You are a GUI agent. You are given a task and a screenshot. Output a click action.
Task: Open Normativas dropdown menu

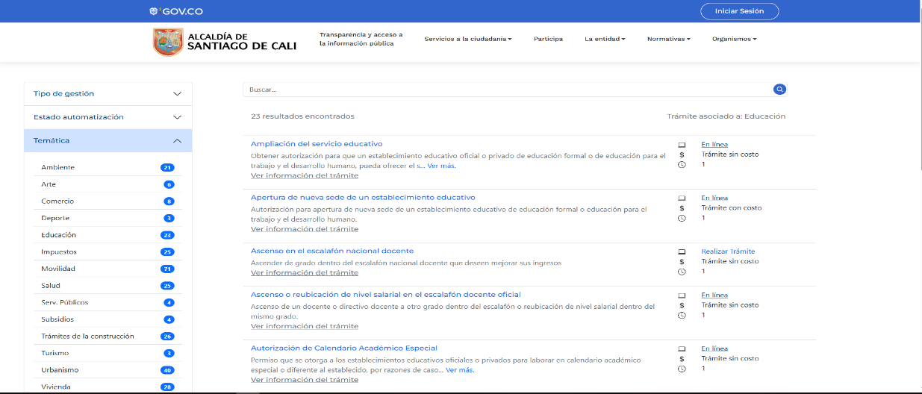(x=668, y=39)
